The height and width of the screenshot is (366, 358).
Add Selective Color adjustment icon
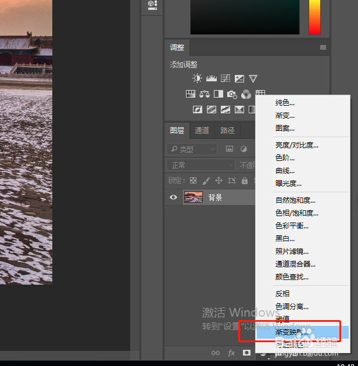coord(239,109)
